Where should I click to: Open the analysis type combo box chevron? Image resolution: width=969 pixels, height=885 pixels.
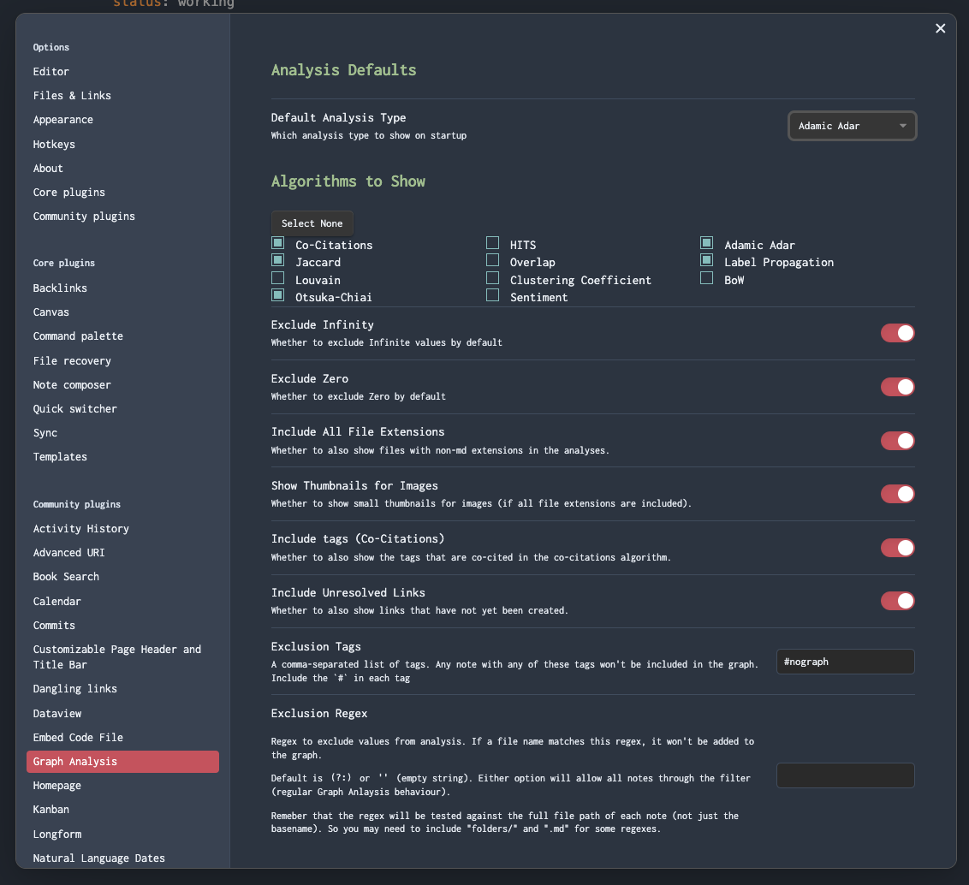point(901,125)
